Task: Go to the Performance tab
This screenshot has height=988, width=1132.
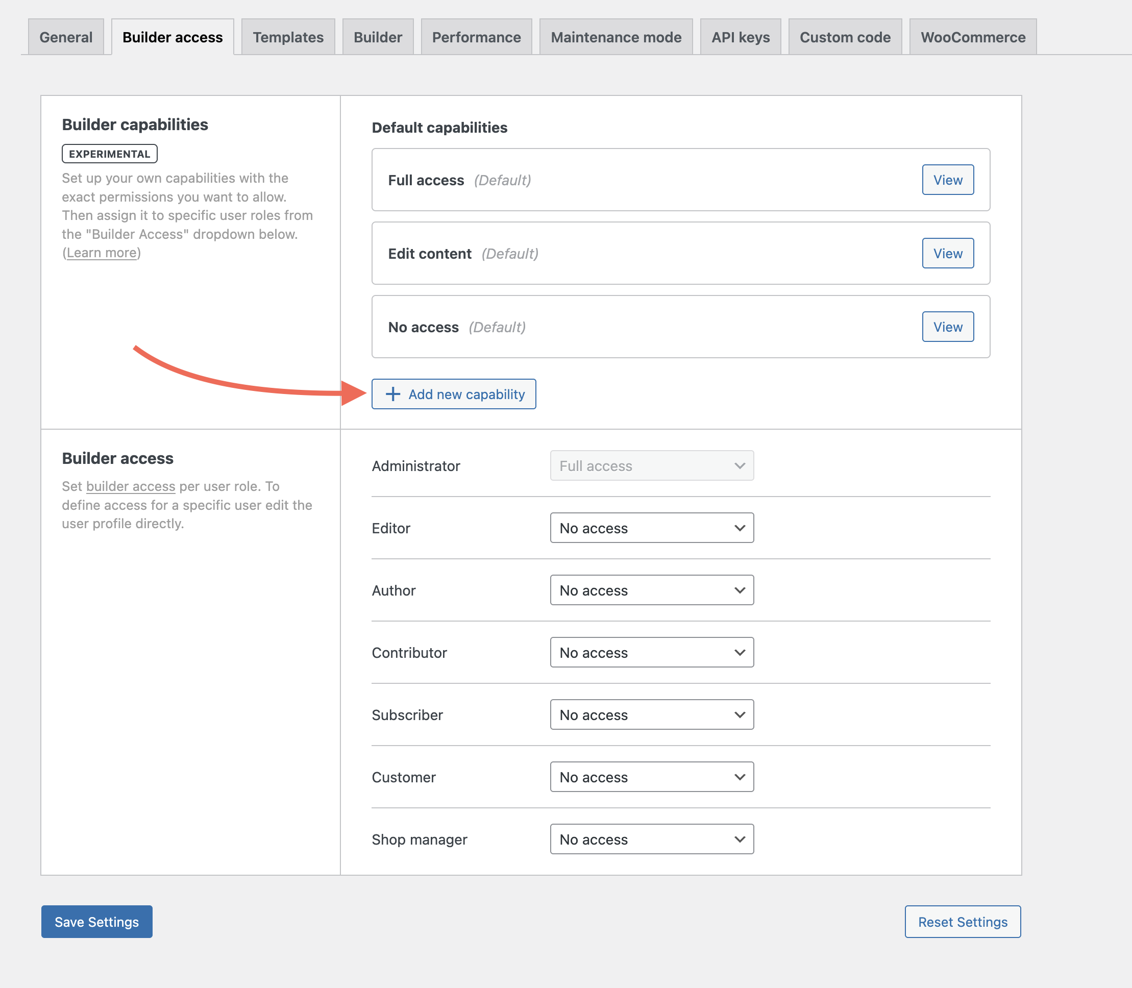Action: click(476, 37)
